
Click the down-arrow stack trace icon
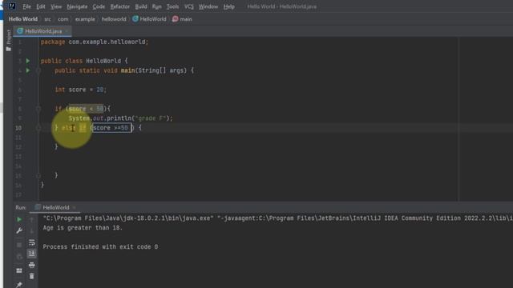pyautogui.click(x=32, y=231)
